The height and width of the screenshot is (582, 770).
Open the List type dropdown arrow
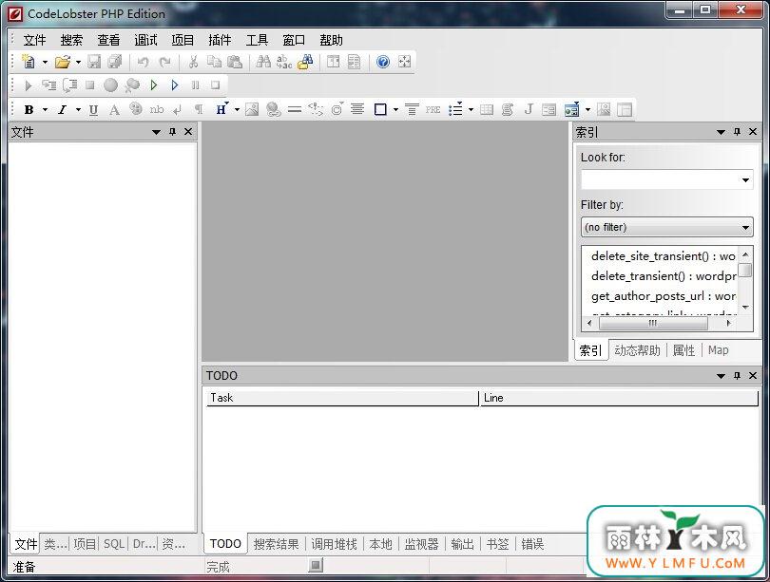[x=471, y=110]
